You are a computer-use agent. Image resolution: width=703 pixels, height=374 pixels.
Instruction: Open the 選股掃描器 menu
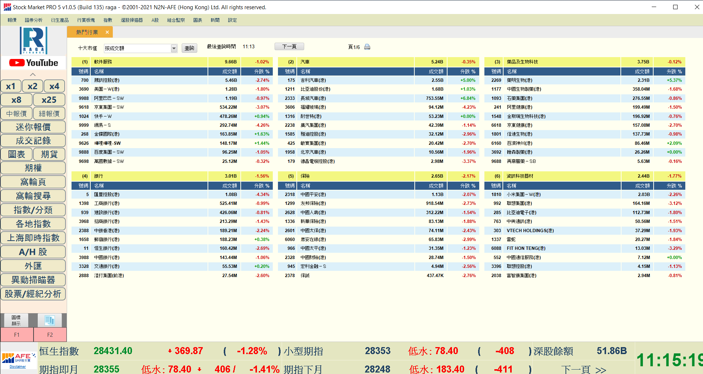coord(132,20)
